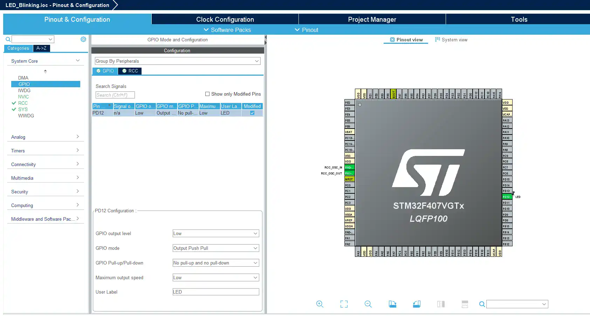This screenshot has height=316, width=590.
Task: Open the Pinout menu
Action: (x=307, y=30)
